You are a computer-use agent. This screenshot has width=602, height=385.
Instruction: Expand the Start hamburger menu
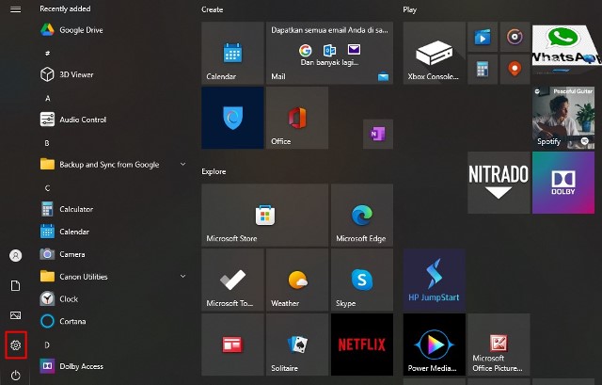15,9
